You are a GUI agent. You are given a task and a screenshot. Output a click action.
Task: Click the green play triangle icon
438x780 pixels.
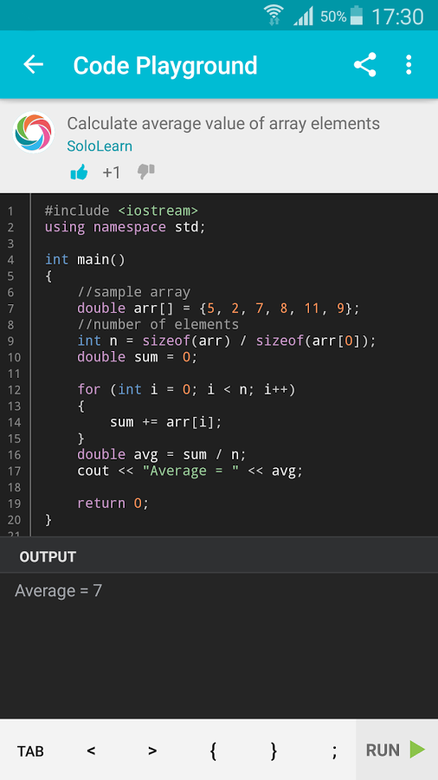coord(417,750)
